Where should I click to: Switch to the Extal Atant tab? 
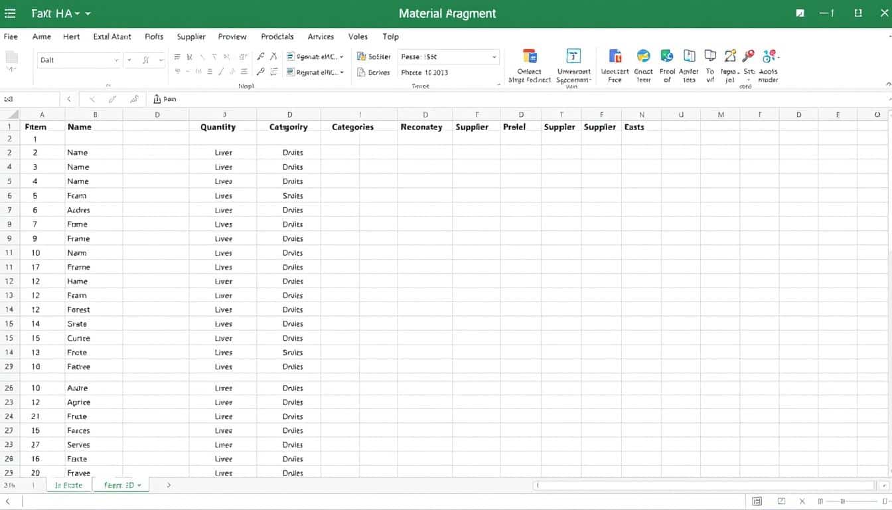pyautogui.click(x=112, y=37)
